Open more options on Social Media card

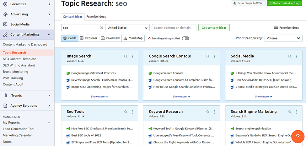[x=297, y=56]
